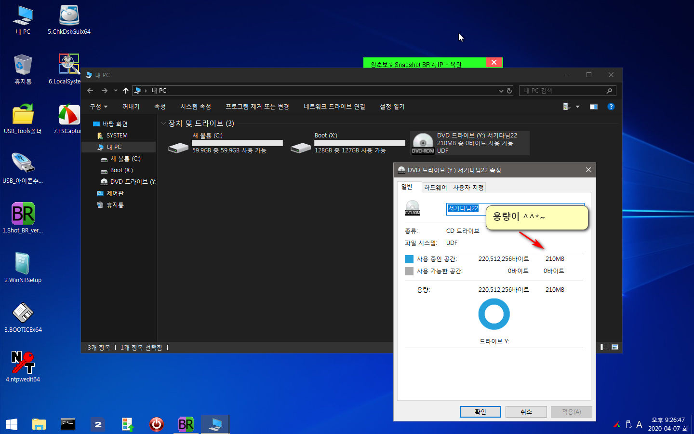Click 시스템 속성 in the toolbar

tap(195, 107)
